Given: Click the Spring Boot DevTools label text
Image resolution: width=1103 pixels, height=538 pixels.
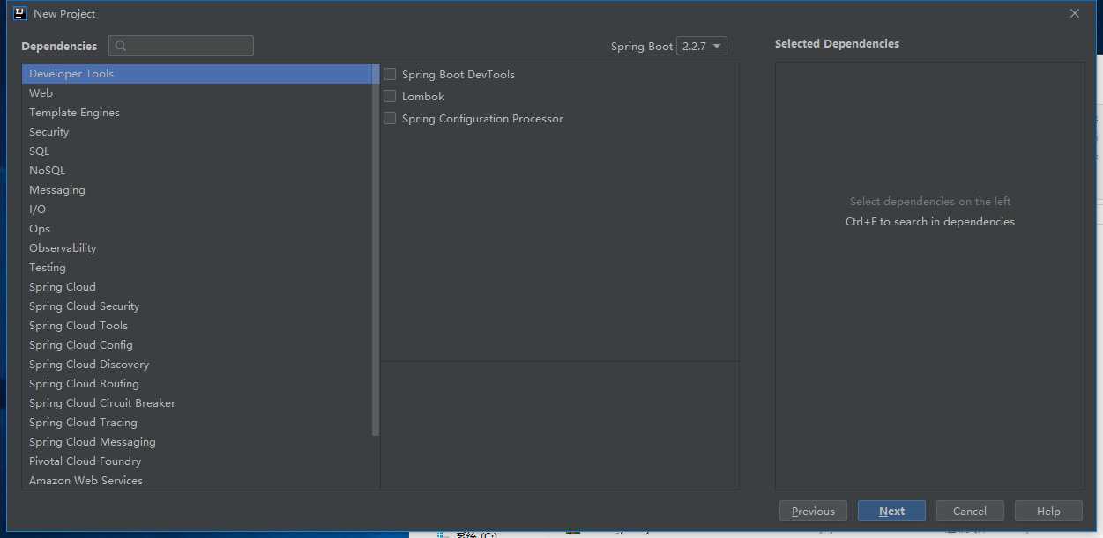Looking at the screenshot, I should point(458,75).
